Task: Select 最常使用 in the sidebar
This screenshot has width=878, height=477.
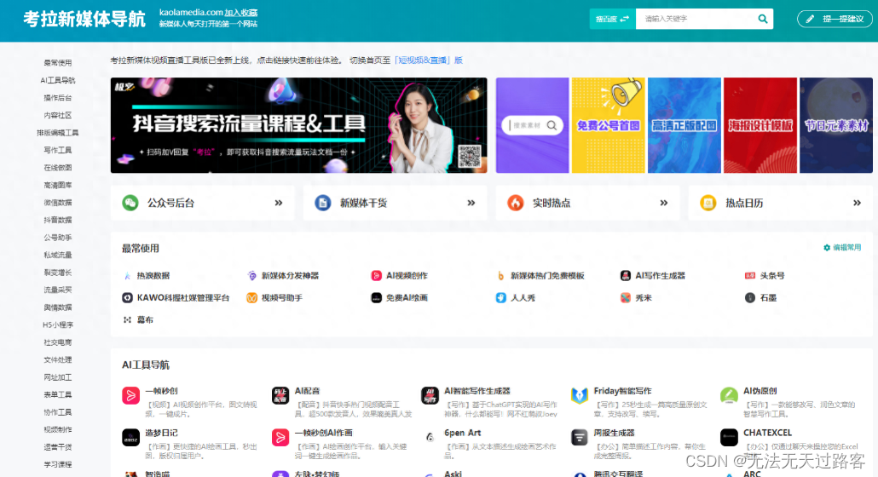Action: click(58, 63)
